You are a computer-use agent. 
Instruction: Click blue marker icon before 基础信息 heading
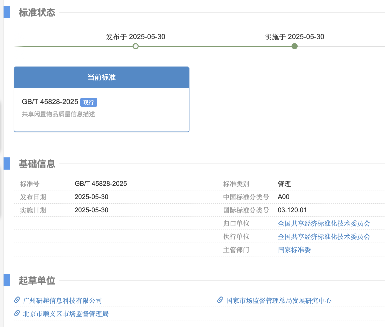coord(6,164)
